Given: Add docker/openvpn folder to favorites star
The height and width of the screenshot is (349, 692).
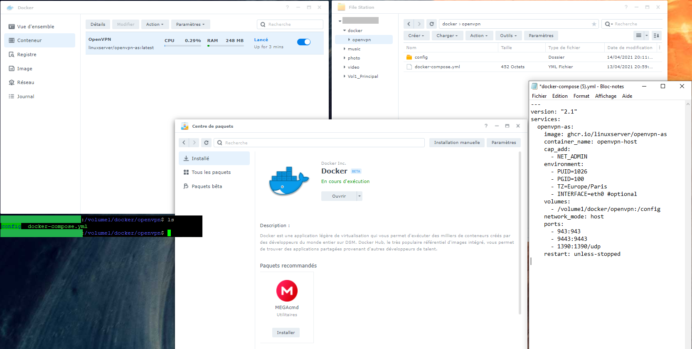Looking at the screenshot, I should pyautogui.click(x=594, y=24).
